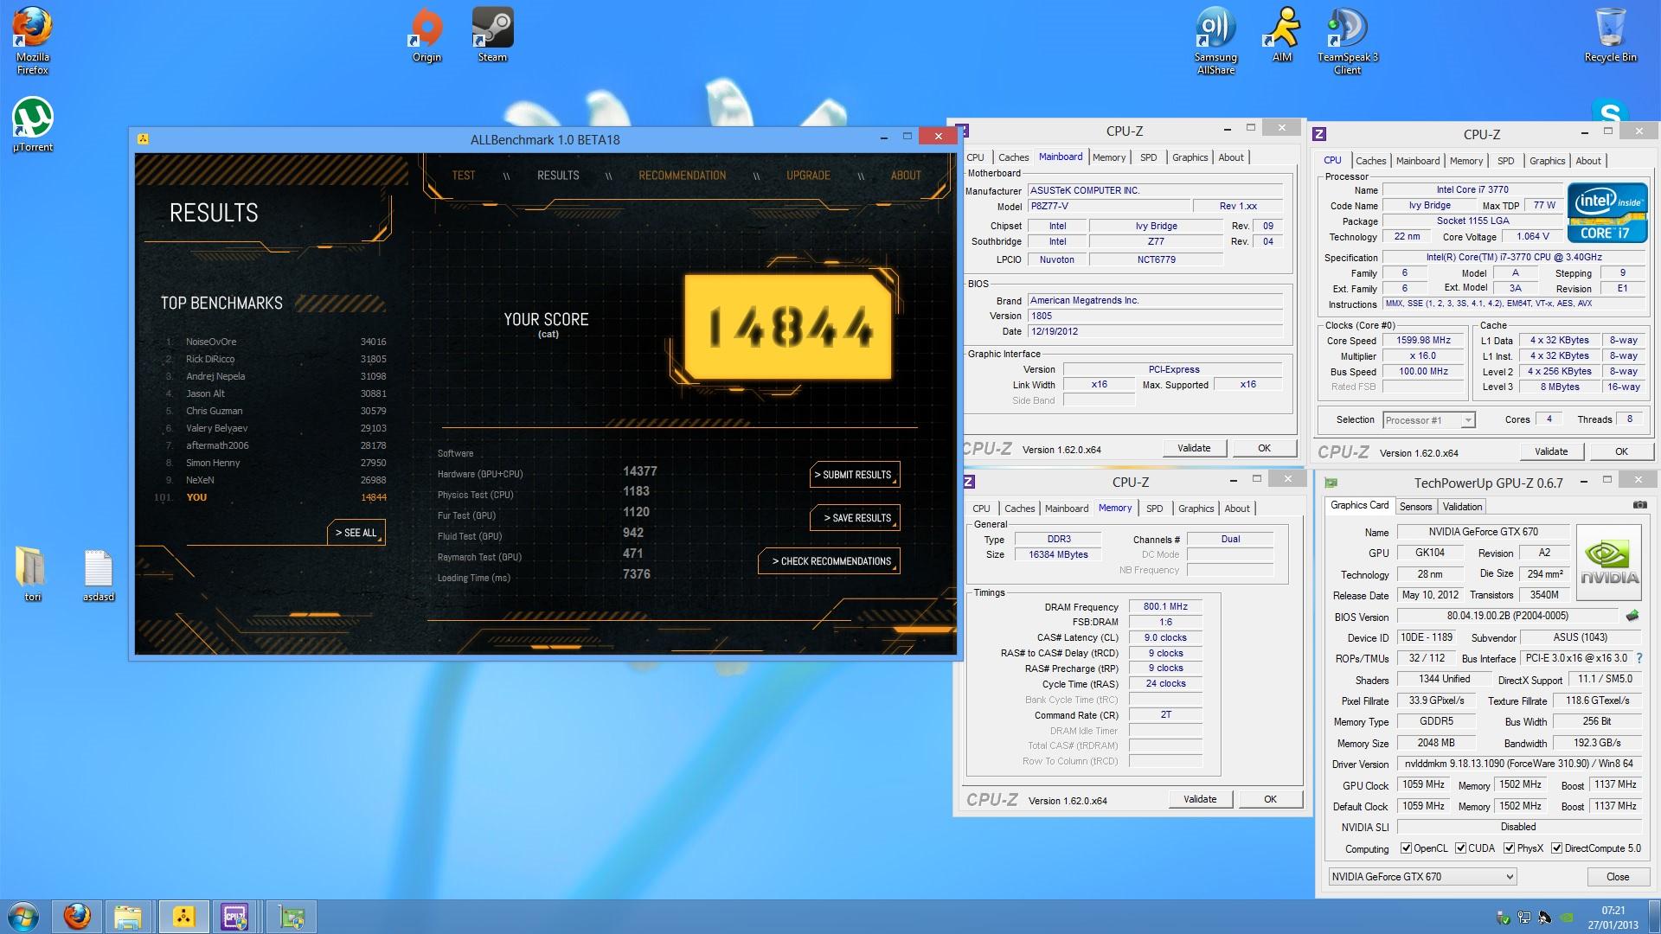Screen dimensions: 1661x934
Task: Open the Origin desktop shortcut
Action: [x=426, y=35]
